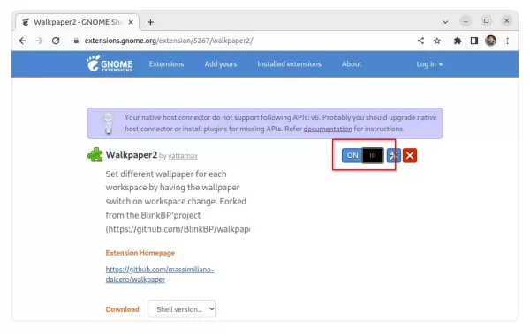
Task: Click the Walkpaper2 extension title
Action: [131, 155]
